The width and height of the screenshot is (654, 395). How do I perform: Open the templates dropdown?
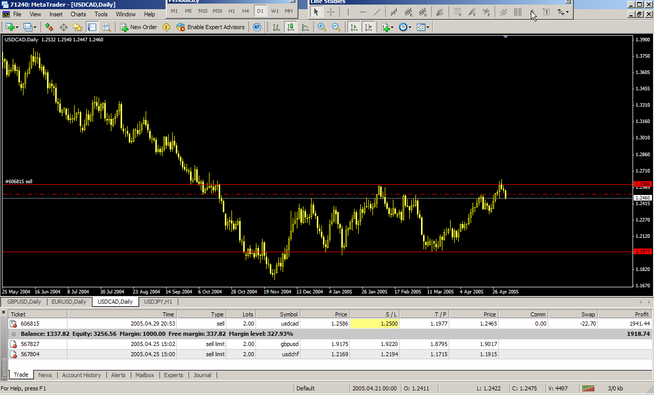point(428,27)
